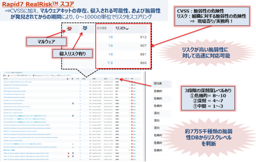Click the published exploit legend icon above table
The height and width of the screenshot is (162, 256).
point(55,76)
